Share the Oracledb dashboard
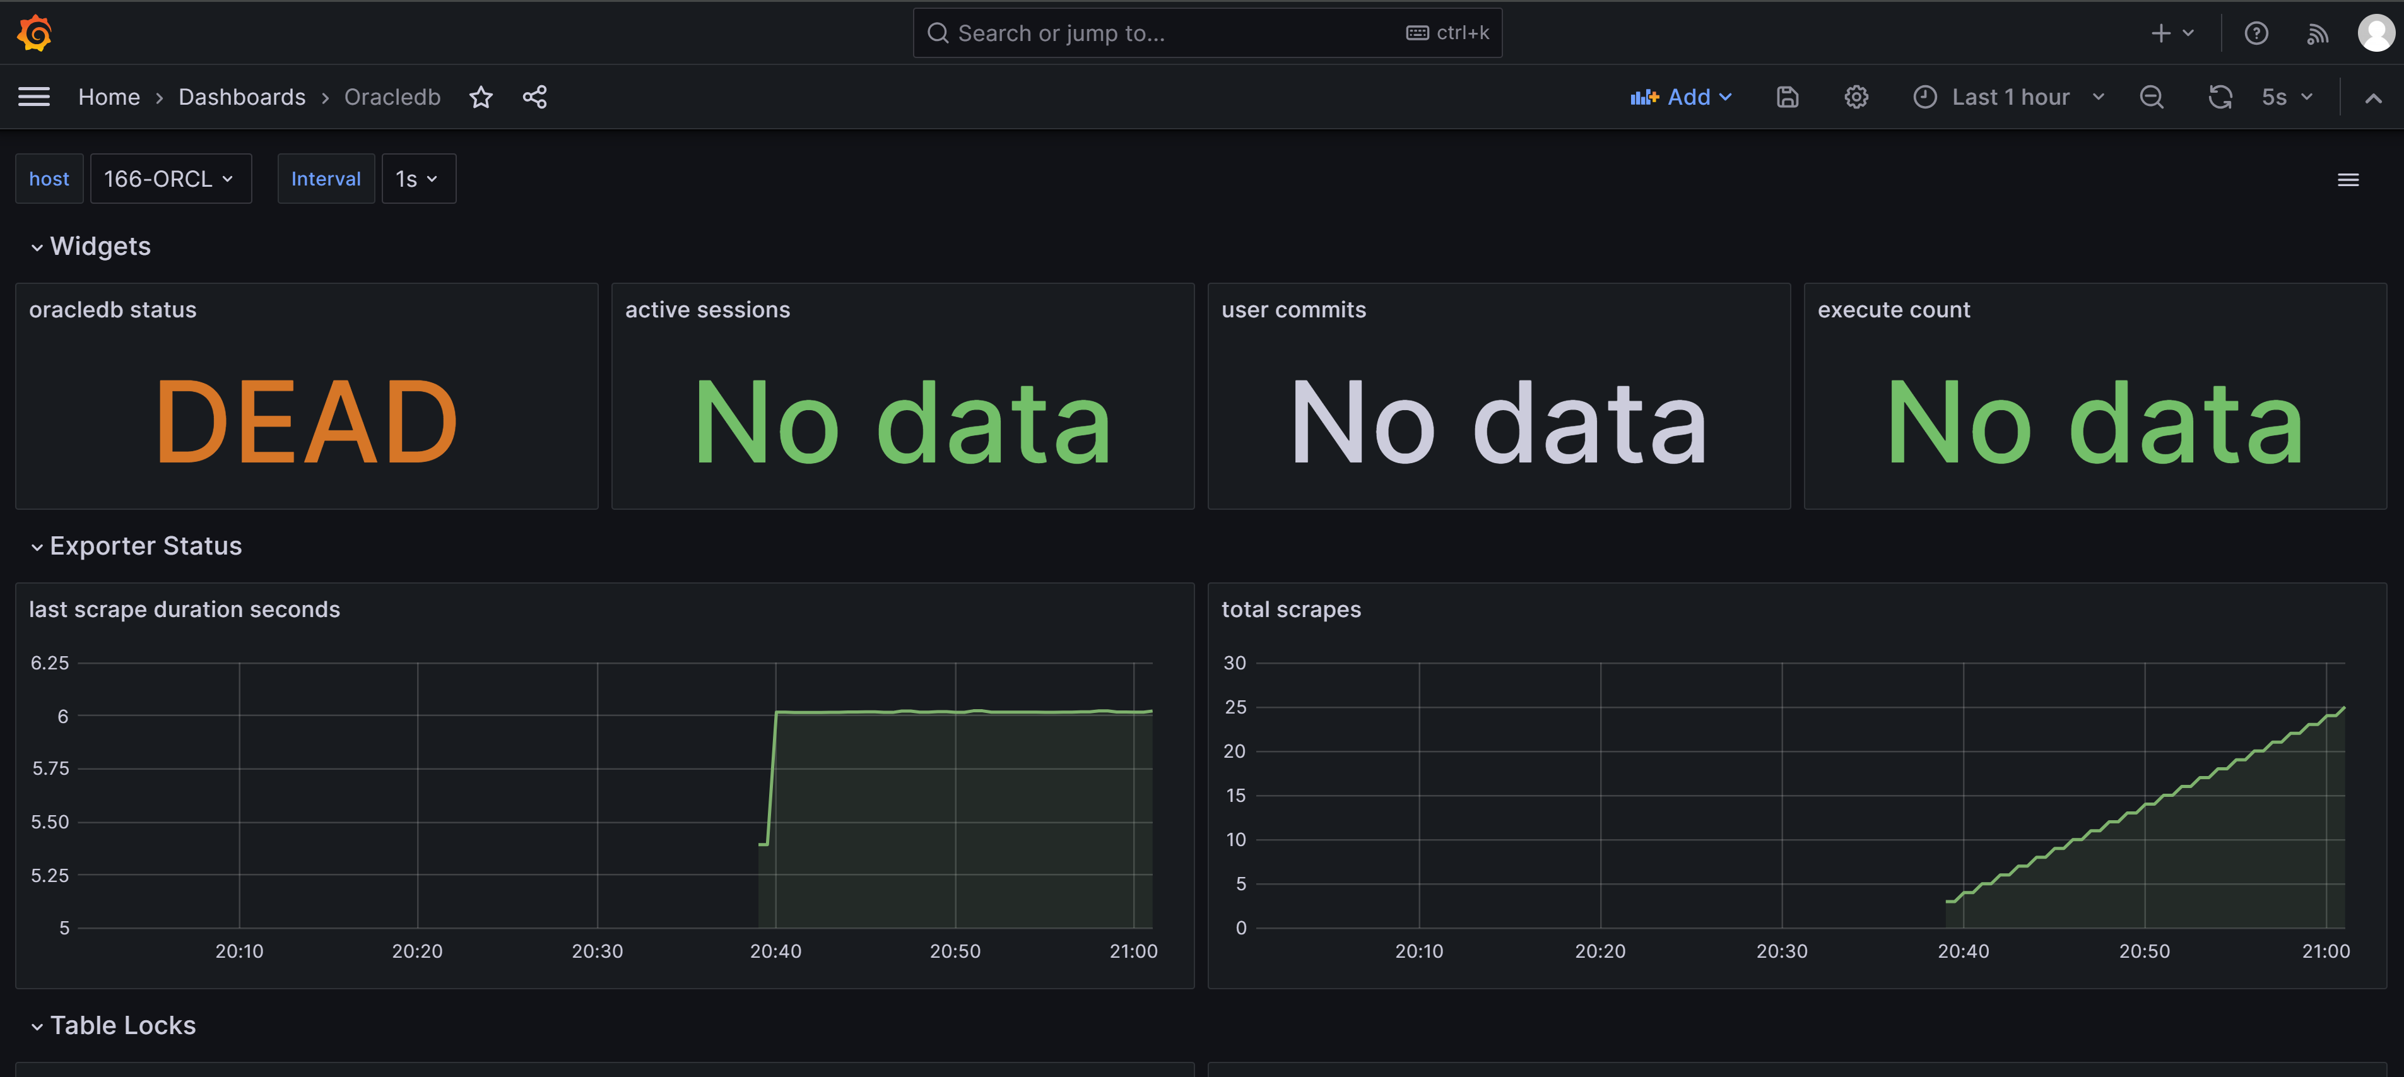This screenshot has height=1077, width=2404. click(x=534, y=96)
